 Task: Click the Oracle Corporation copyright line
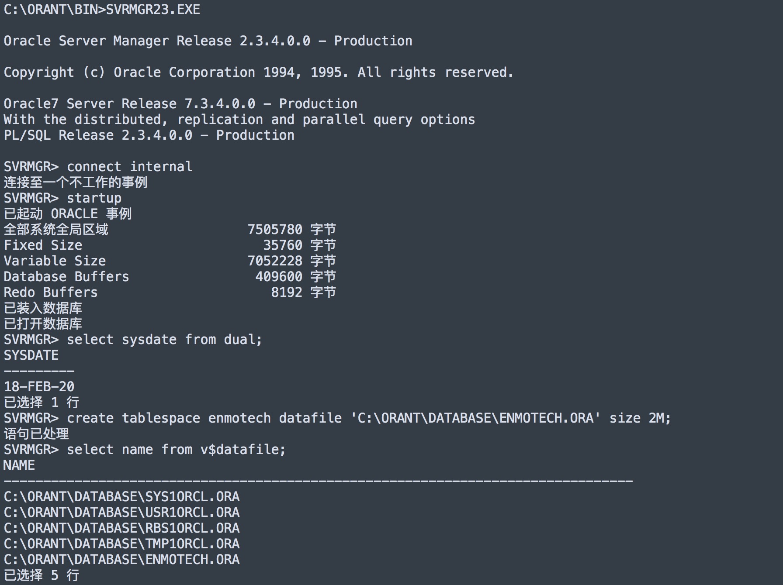(x=258, y=72)
